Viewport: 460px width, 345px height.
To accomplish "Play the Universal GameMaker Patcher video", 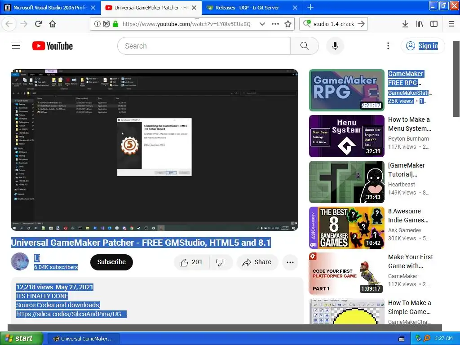I will click(155, 150).
